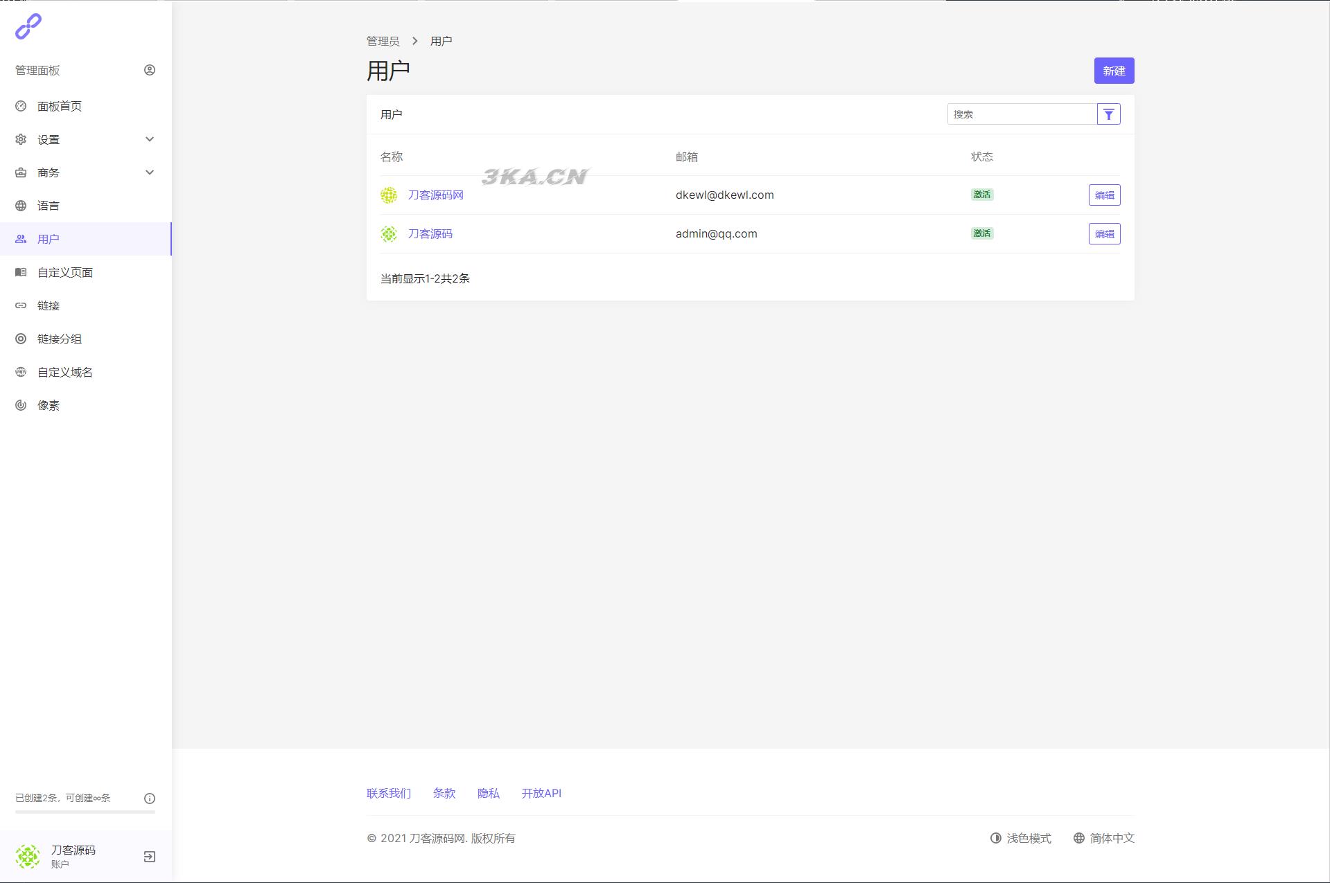Click the 商务 briefcase icon
This screenshot has height=883, width=1330.
point(21,172)
